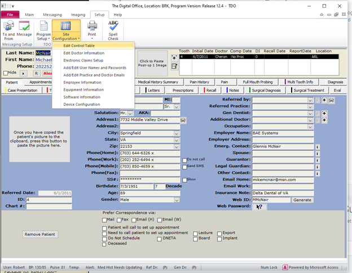Click the Generate button beside Web ID
352x273 pixels.
click(302, 200)
